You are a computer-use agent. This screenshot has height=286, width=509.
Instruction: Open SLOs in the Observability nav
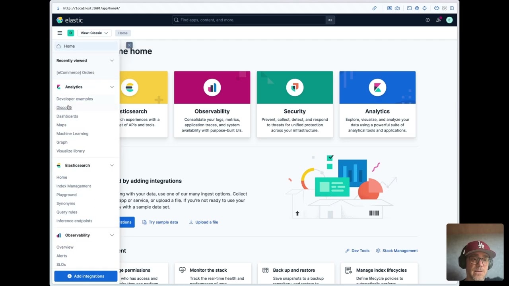click(61, 265)
